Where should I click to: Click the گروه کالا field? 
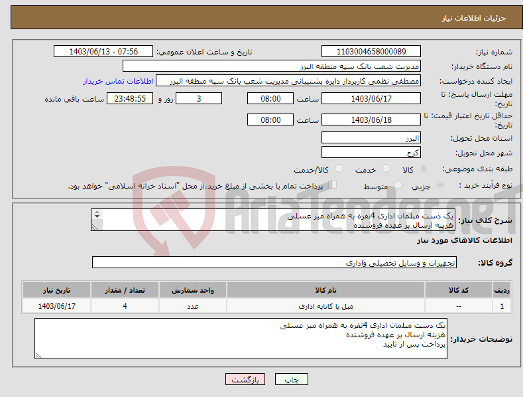274,263
